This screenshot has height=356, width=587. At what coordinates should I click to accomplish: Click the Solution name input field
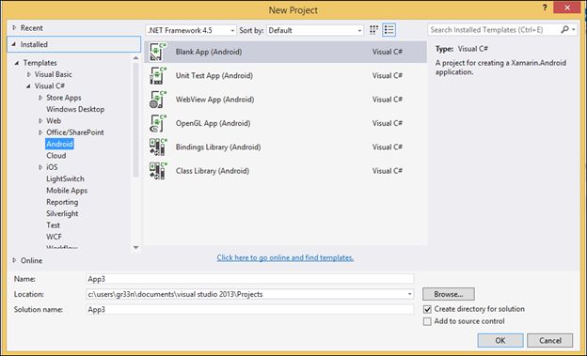(x=250, y=310)
